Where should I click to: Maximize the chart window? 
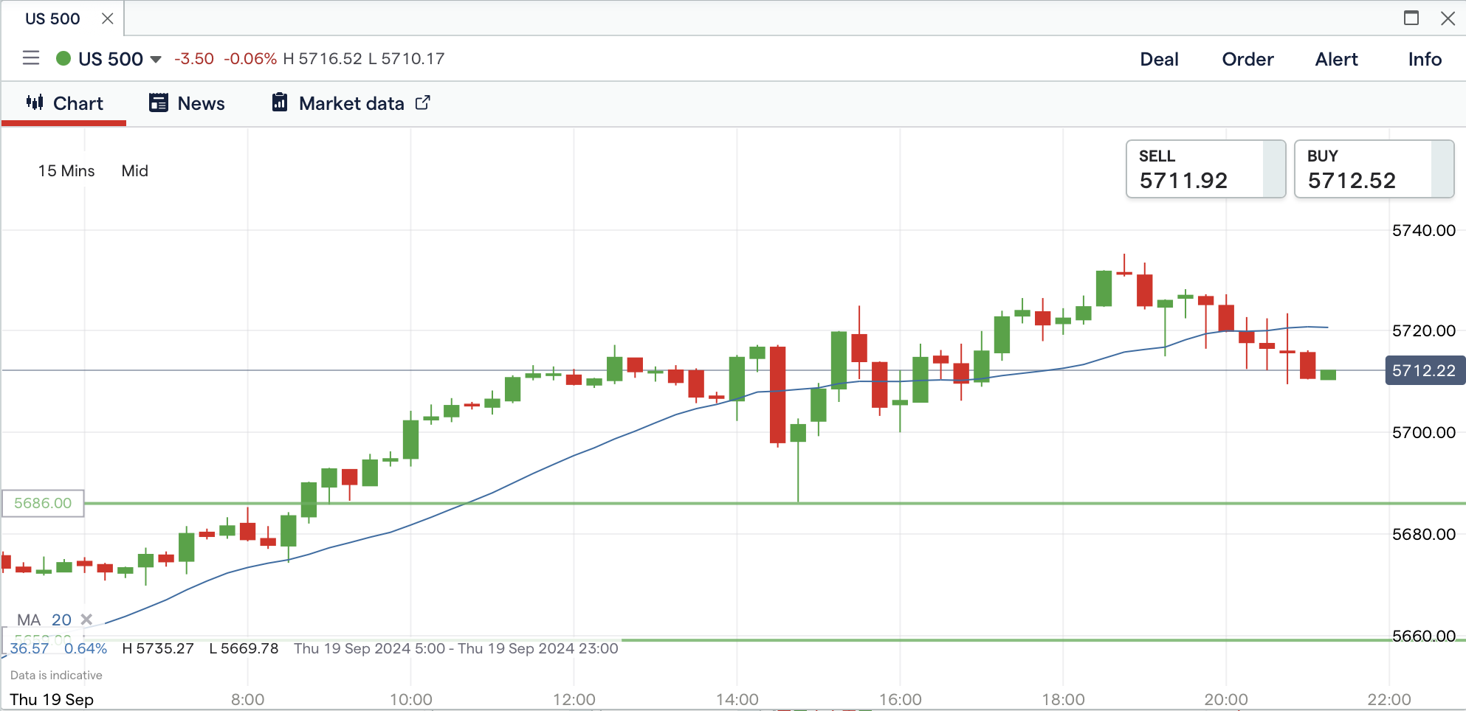(x=1411, y=18)
